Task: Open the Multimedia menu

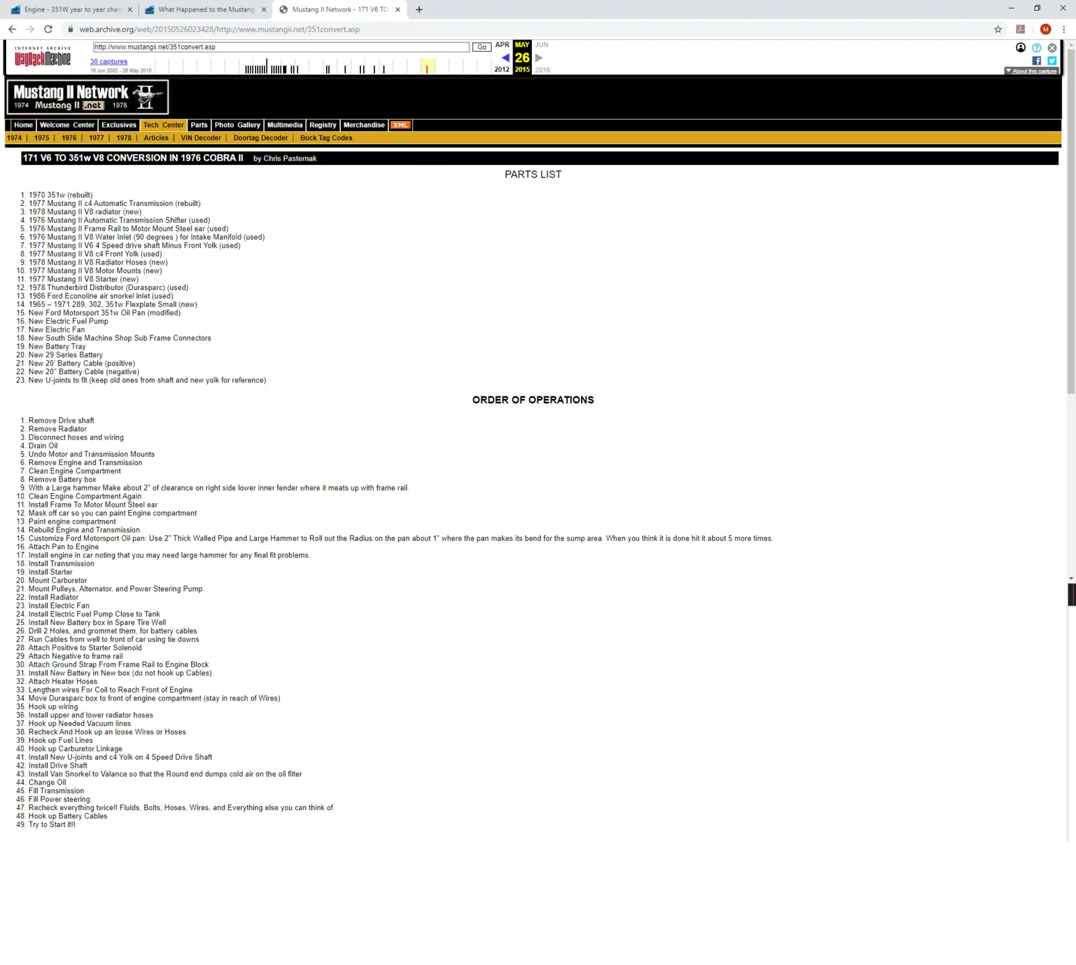Action: [285, 125]
